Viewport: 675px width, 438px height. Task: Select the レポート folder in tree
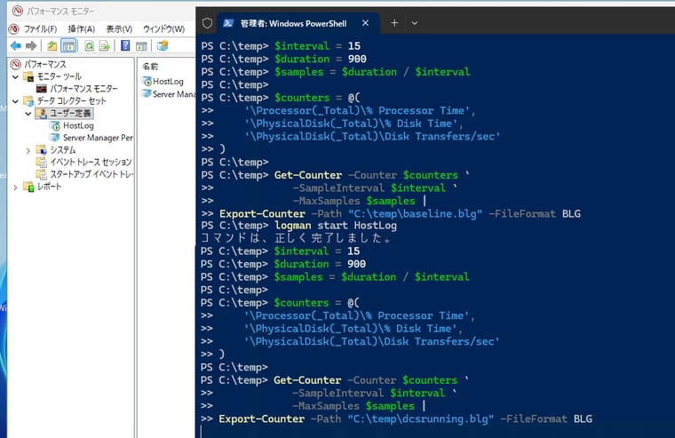click(x=49, y=187)
